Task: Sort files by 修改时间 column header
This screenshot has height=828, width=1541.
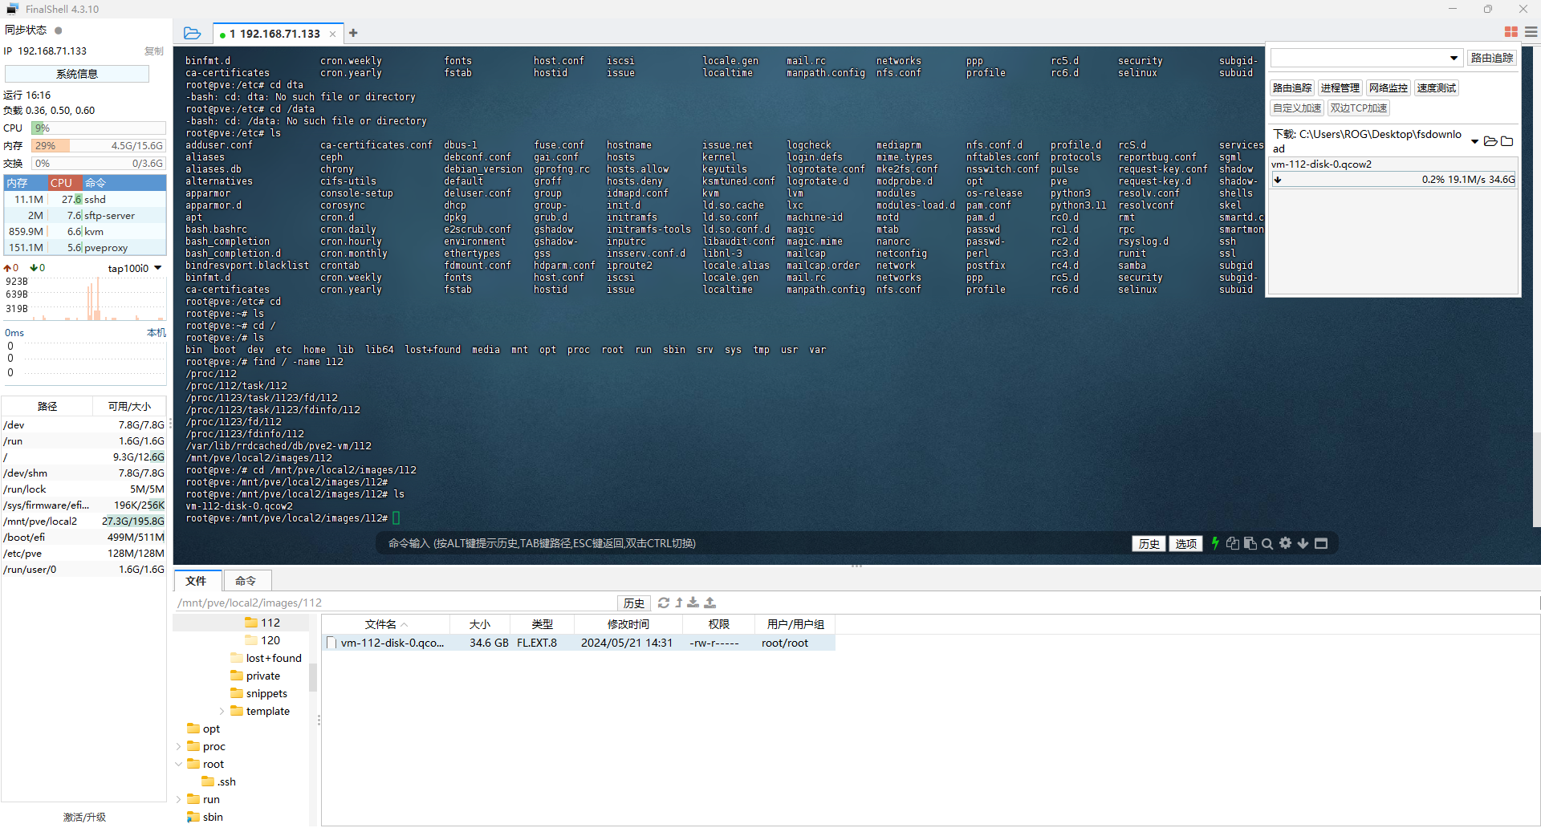Action: click(628, 623)
